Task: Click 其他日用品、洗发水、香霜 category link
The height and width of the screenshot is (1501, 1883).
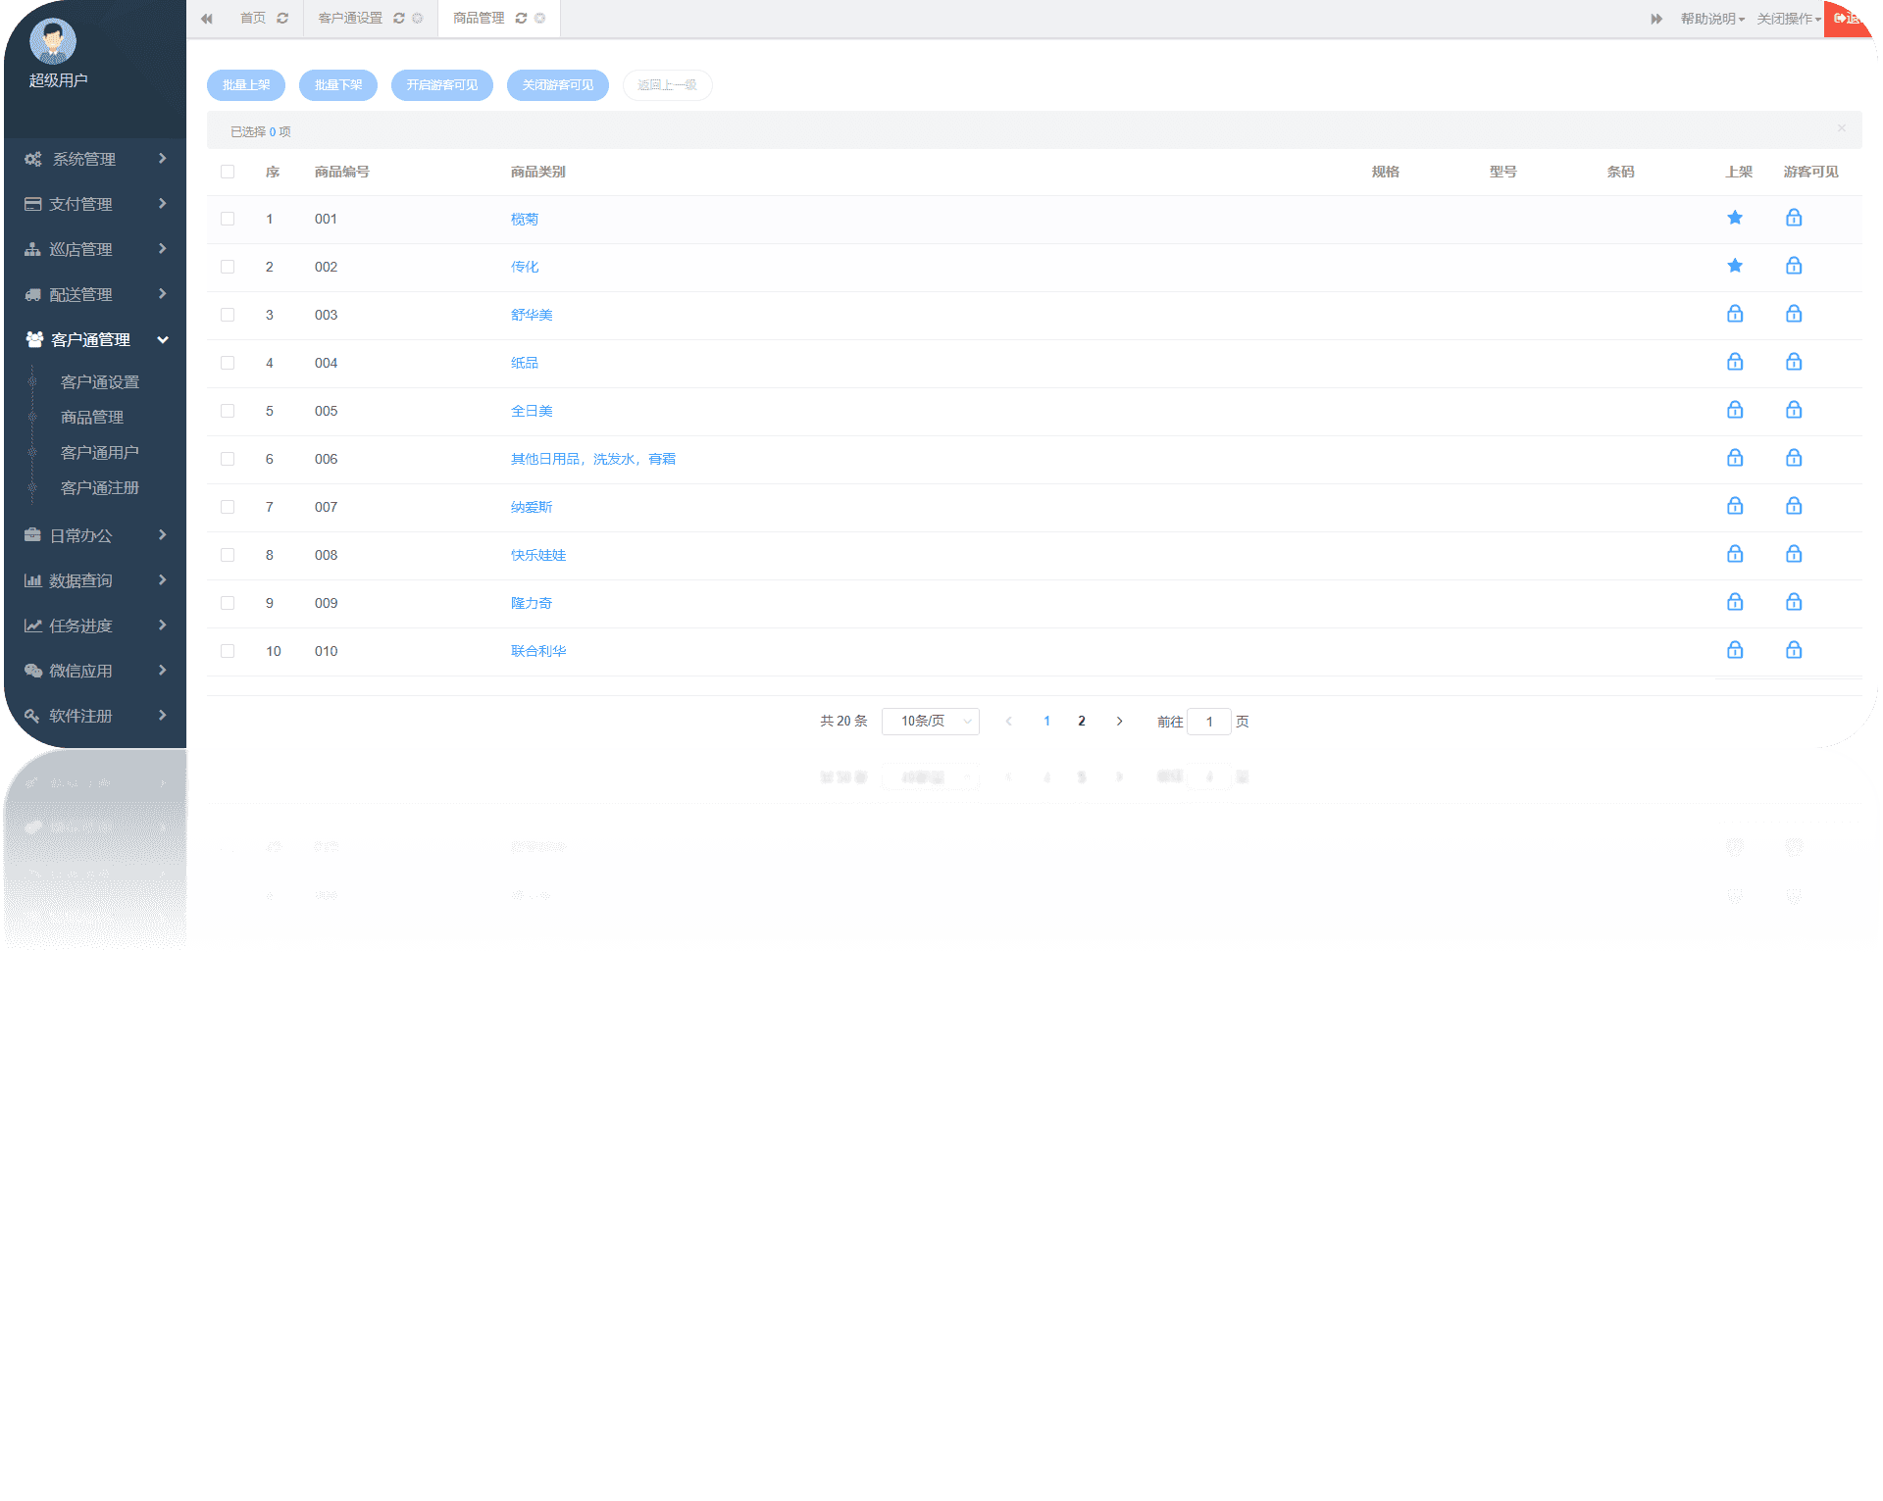Action: (x=594, y=458)
